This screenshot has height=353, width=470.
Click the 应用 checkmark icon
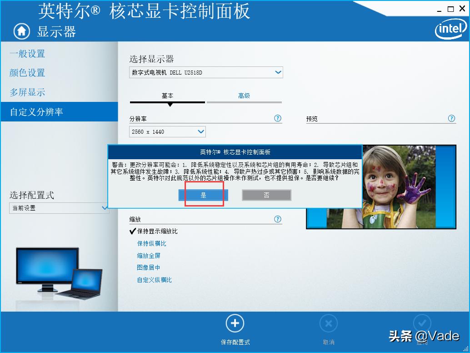coord(422,323)
